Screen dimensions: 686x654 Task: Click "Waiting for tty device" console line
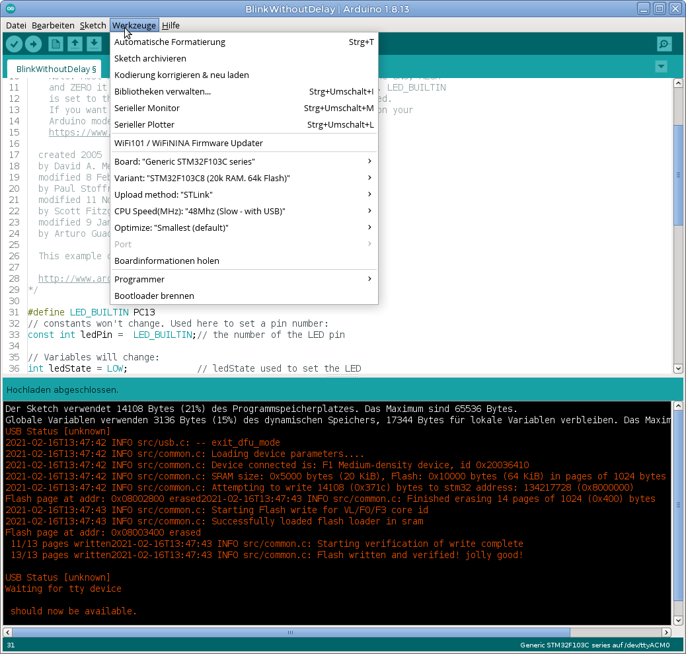(63, 589)
